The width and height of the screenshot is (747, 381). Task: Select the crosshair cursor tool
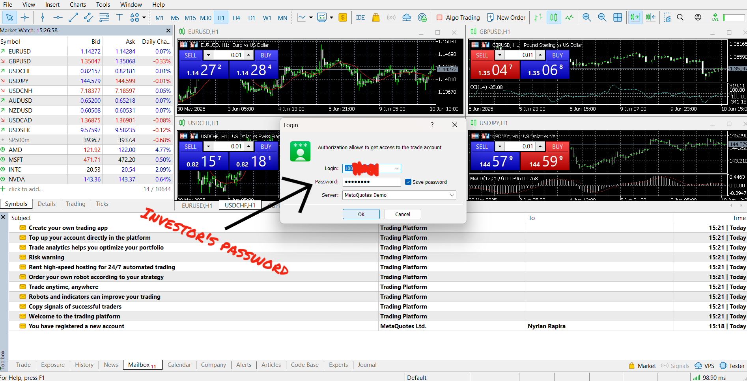(25, 17)
